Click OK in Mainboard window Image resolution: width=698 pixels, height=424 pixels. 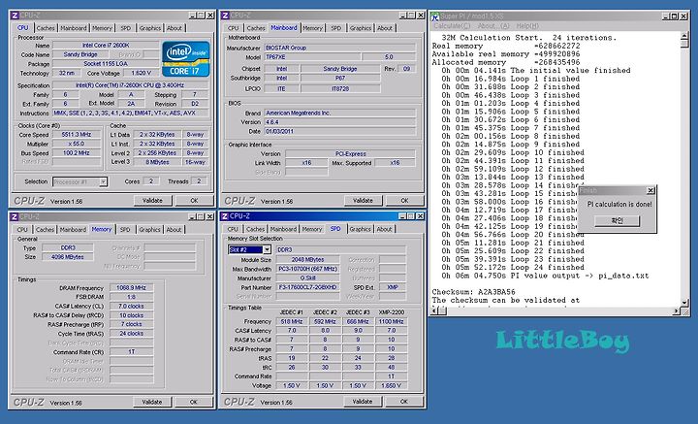pyautogui.click(x=404, y=201)
